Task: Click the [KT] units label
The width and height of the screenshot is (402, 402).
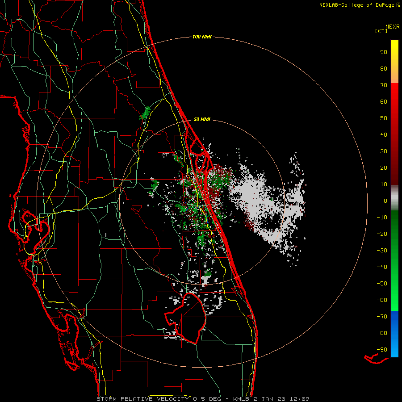Action: pyautogui.click(x=381, y=31)
